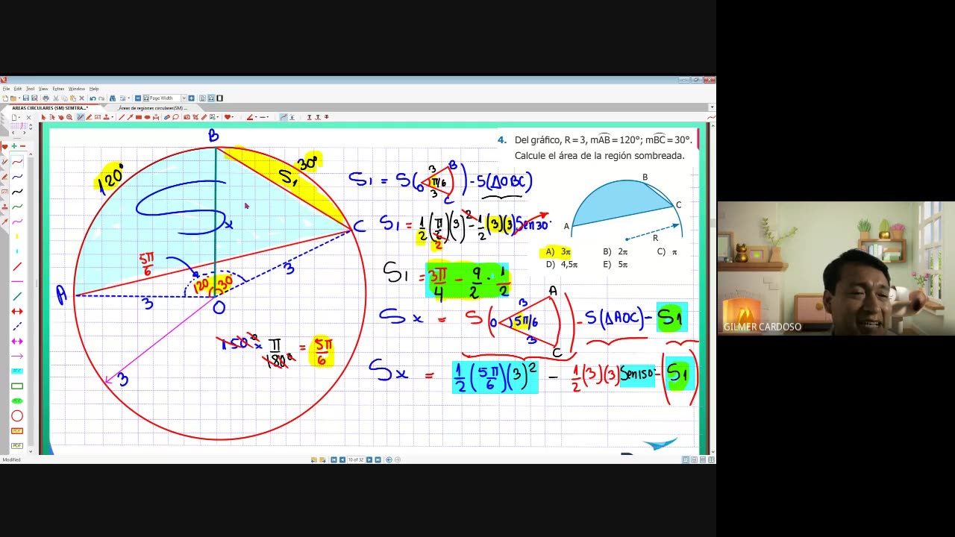Viewport: 955px width, 537px height.
Task: Close the annotation toolbar X button
Action: pyautogui.click(x=28, y=118)
